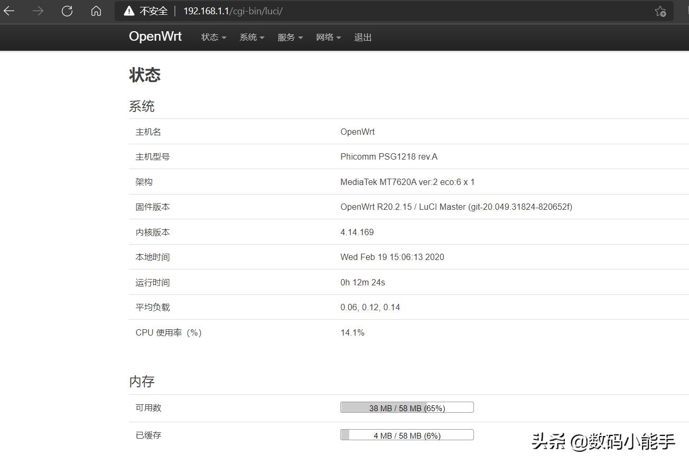Screen dimensions: 689x464
Task: Click the browser home icon
Action: click(96, 11)
